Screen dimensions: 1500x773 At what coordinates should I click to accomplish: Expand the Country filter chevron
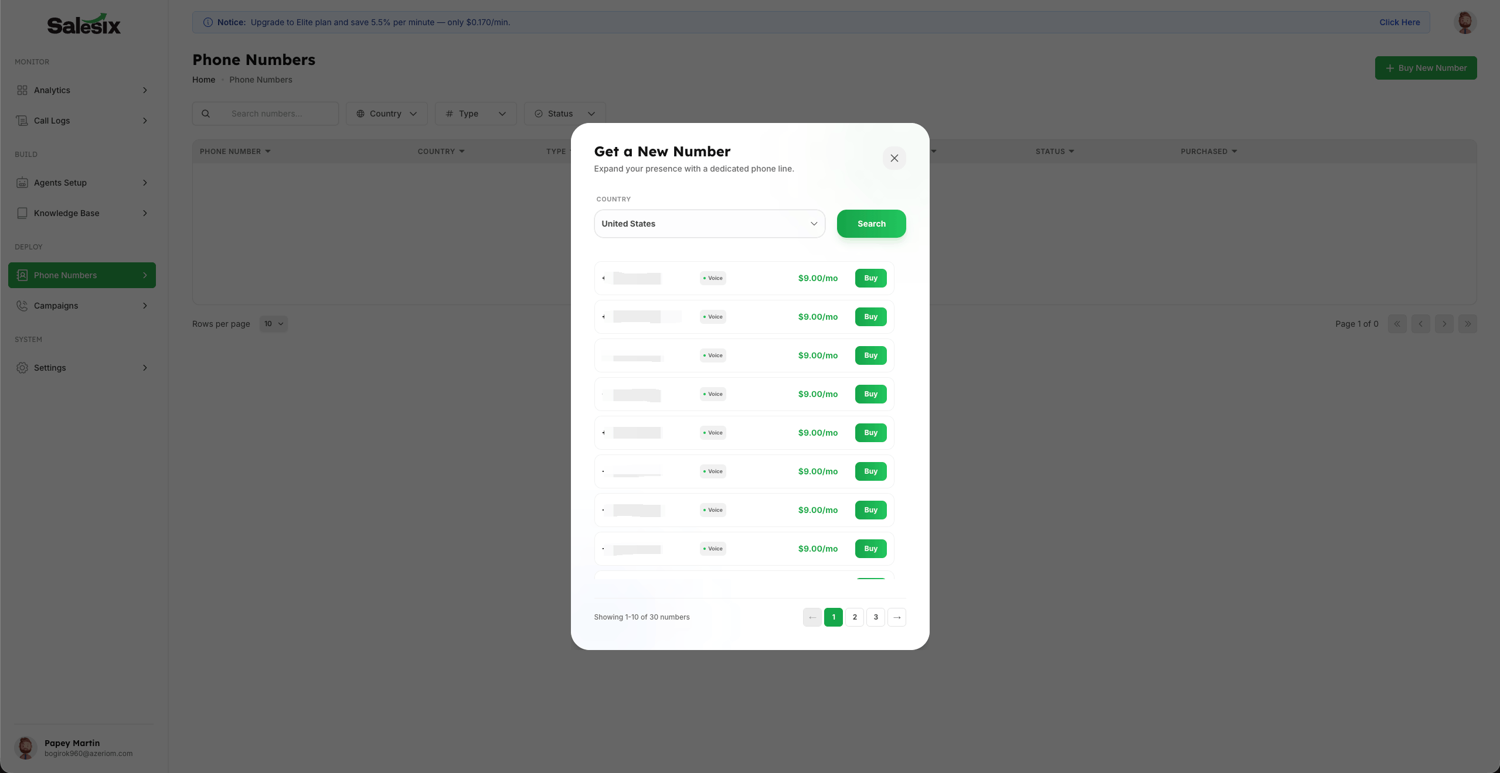pyautogui.click(x=413, y=114)
